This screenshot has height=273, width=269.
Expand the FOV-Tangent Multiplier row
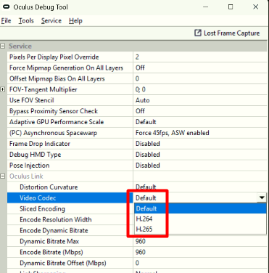click(x=3, y=89)
